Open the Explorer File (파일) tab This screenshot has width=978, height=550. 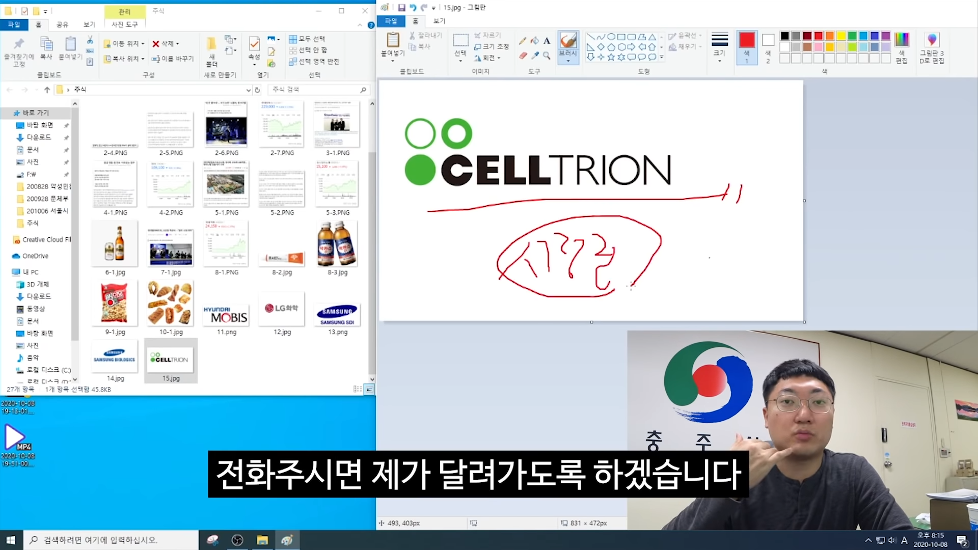click(14, 24)
